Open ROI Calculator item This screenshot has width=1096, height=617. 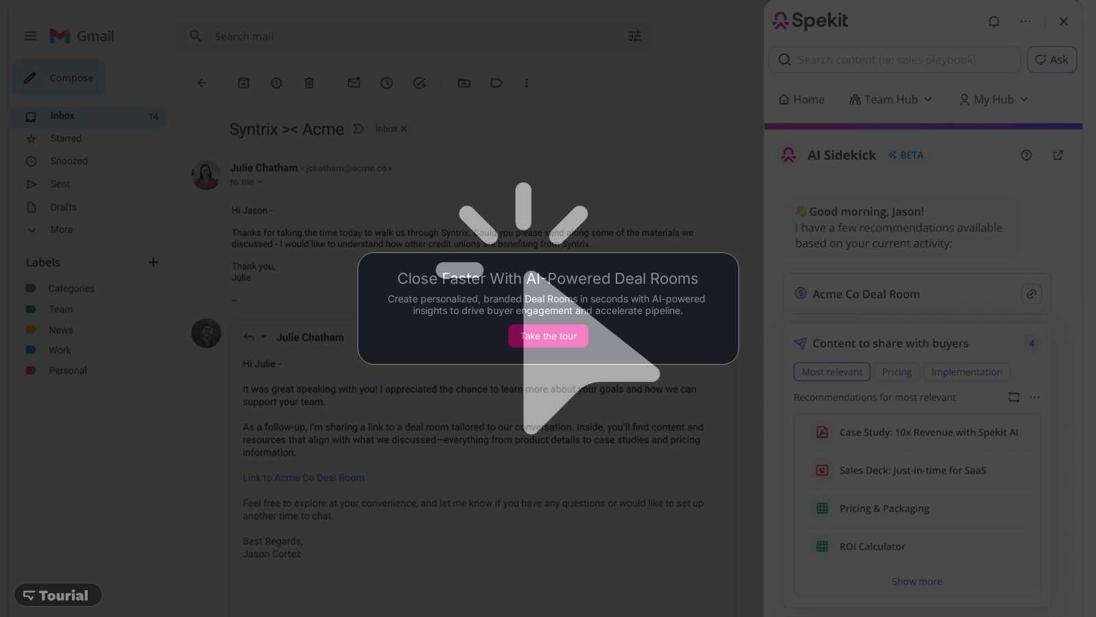coord(917,546)
